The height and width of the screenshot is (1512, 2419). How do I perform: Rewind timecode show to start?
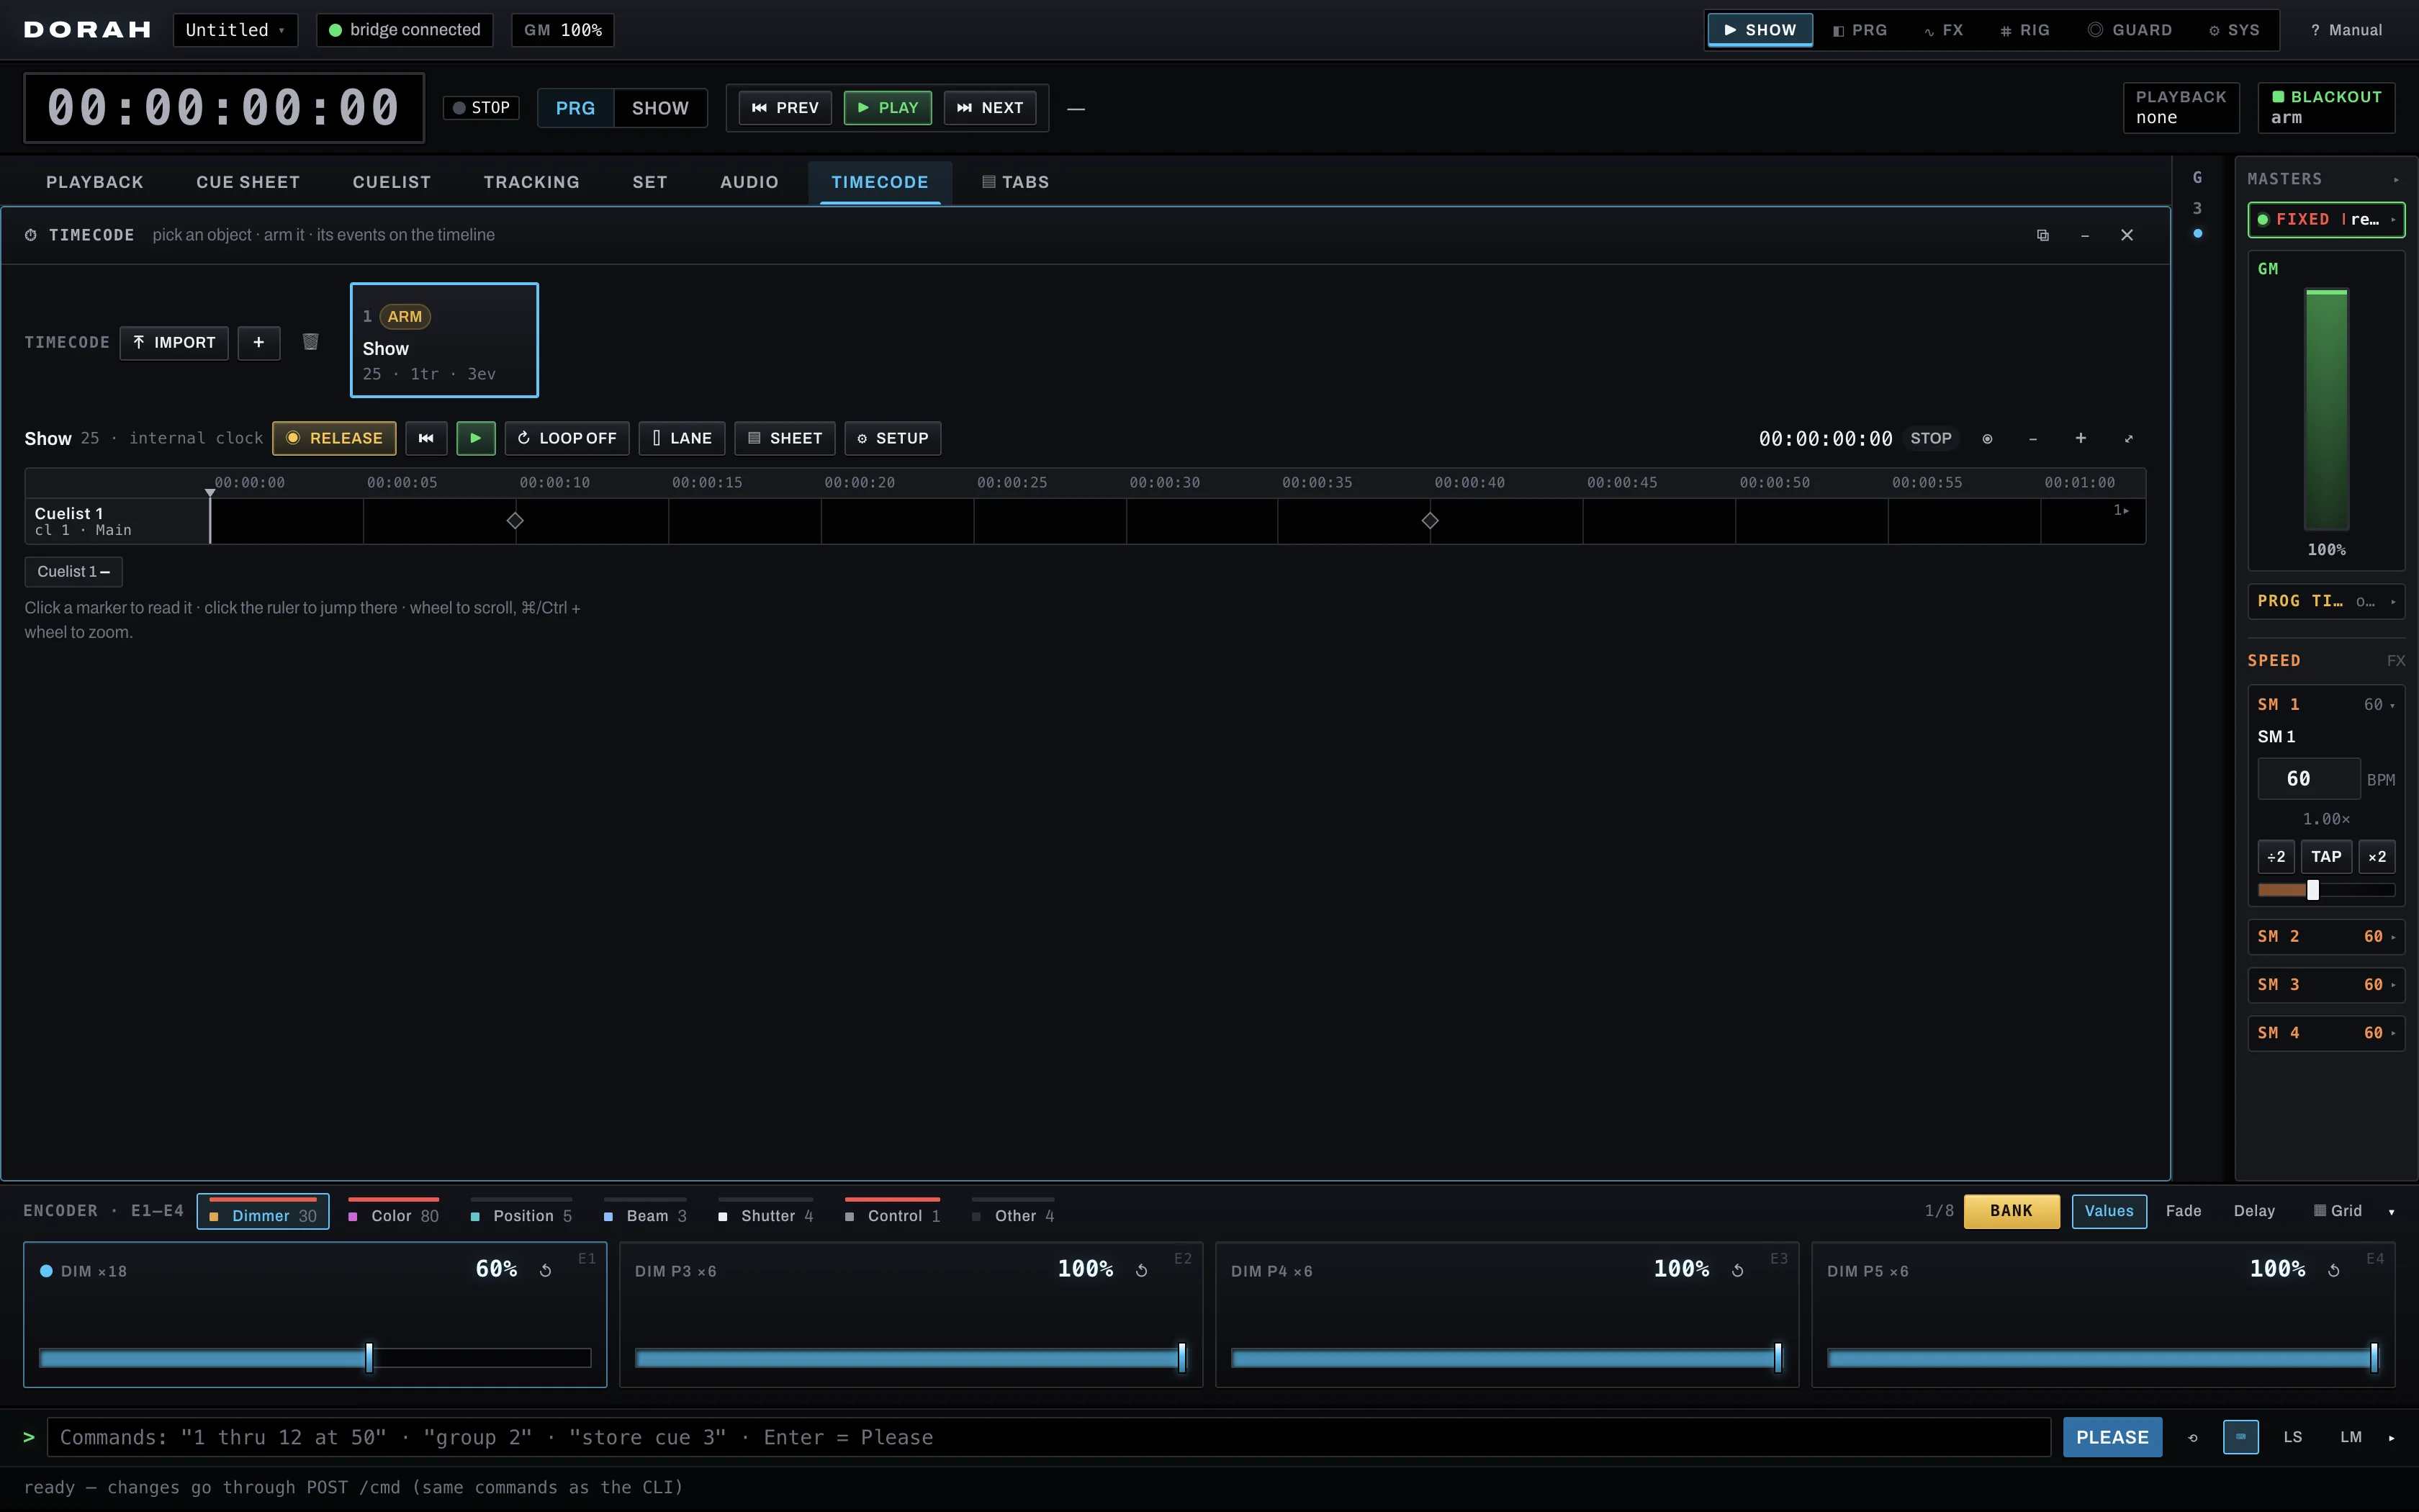(x=425, y=438)
